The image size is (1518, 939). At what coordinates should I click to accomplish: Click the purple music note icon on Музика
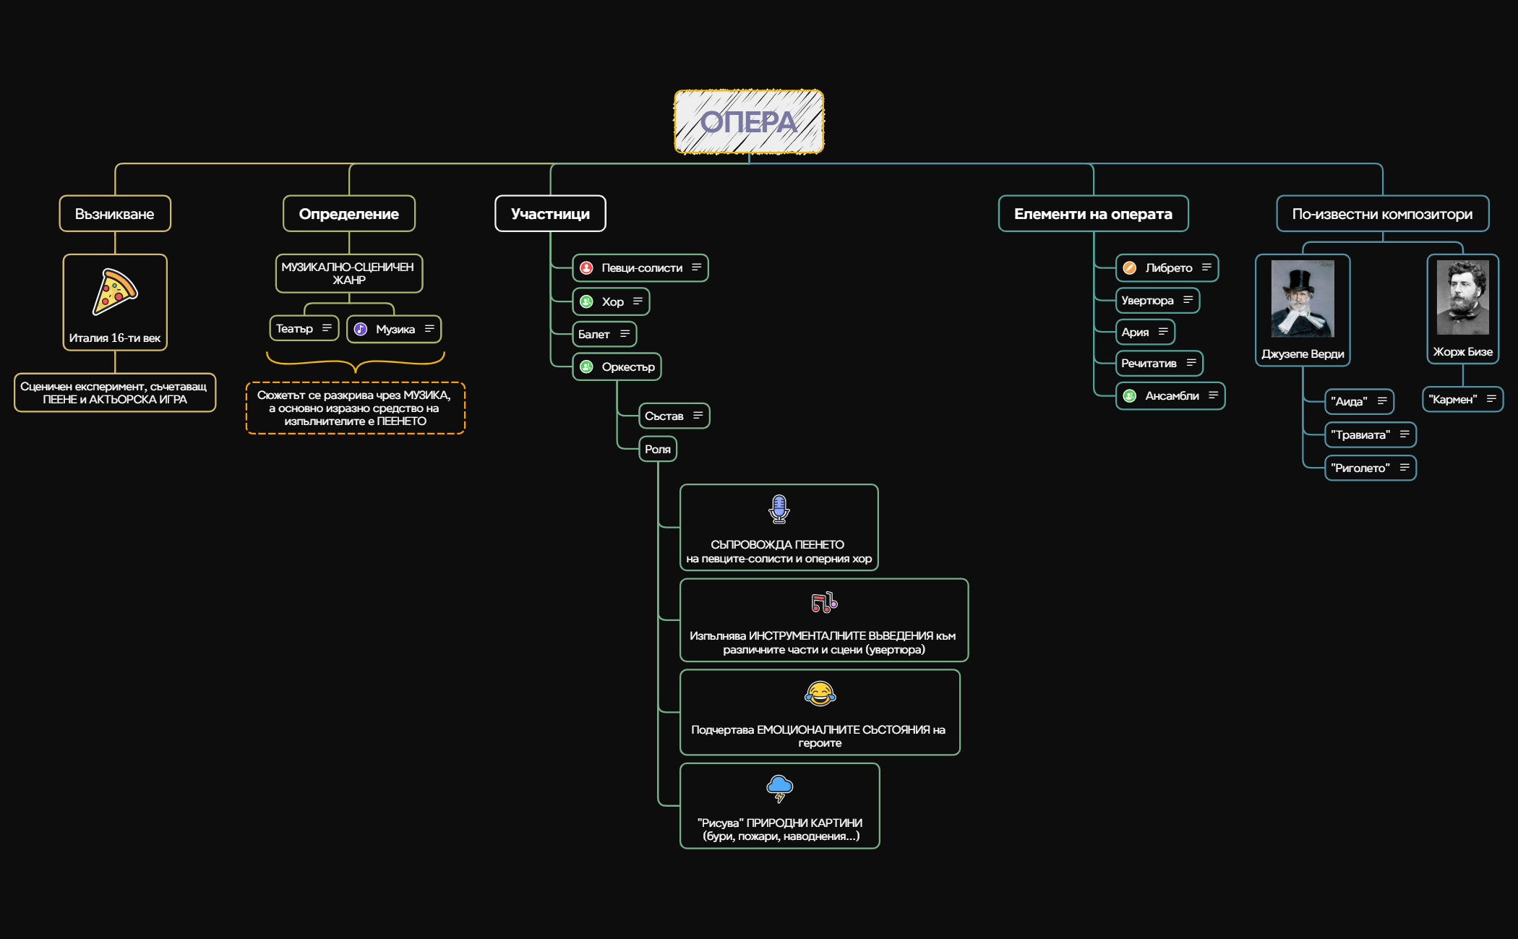361,330
